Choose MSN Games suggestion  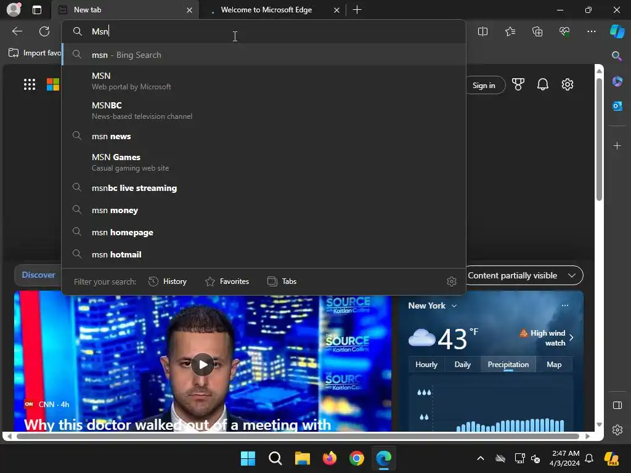(264, 162)
